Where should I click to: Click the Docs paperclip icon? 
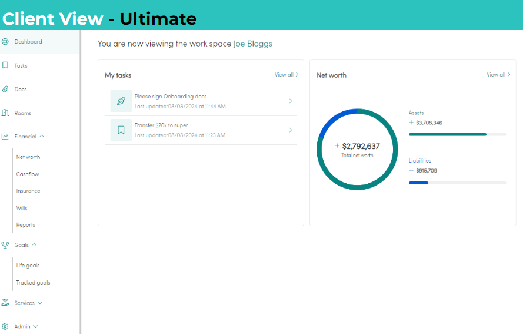point(5,89)
